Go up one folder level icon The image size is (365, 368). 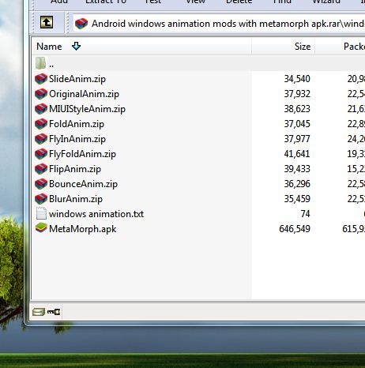(x=47, y=22)
